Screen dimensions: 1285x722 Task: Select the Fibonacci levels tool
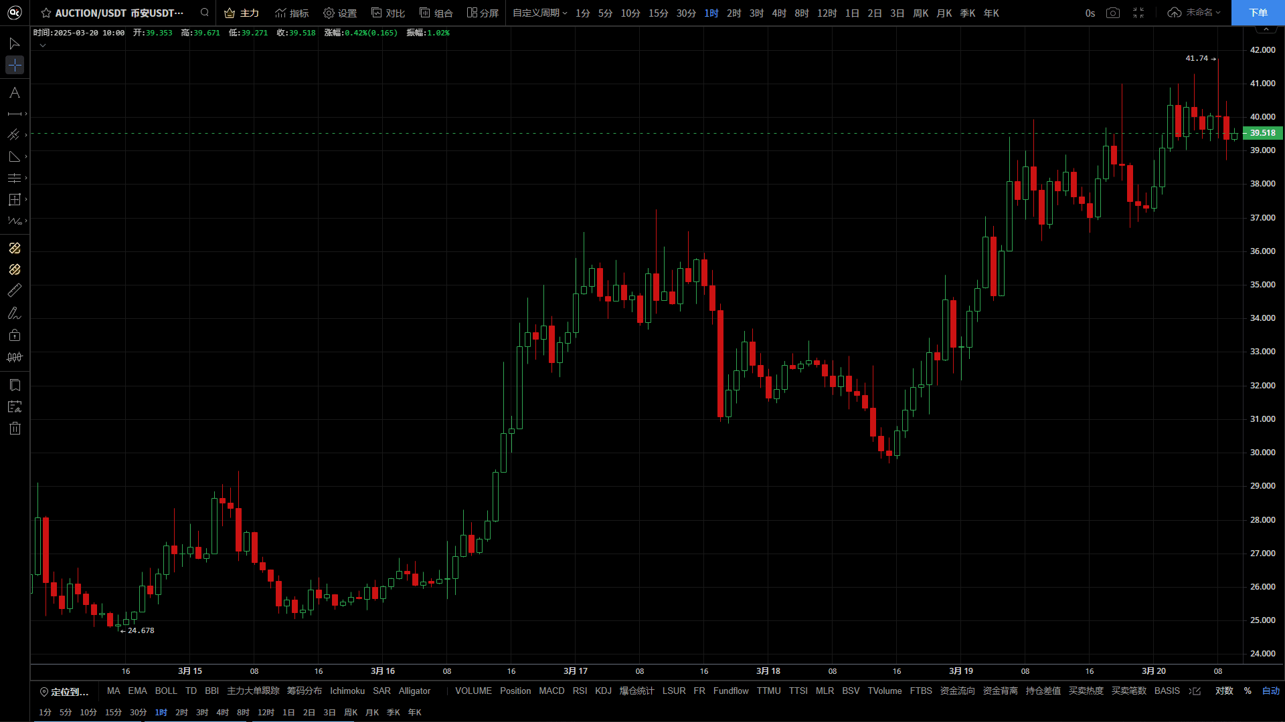point(14,178)
